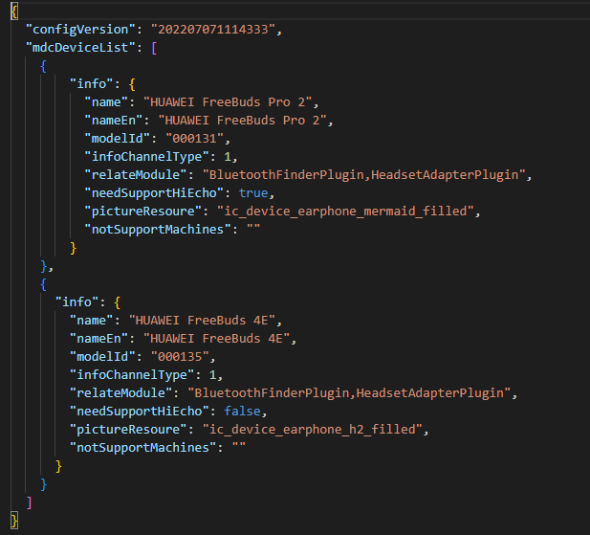Viewport: 590px width, 535px height.
Task: Select the modelId value "000135"
Action: (180, 357)
